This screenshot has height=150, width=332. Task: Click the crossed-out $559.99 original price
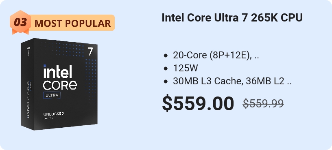point(263,104)
